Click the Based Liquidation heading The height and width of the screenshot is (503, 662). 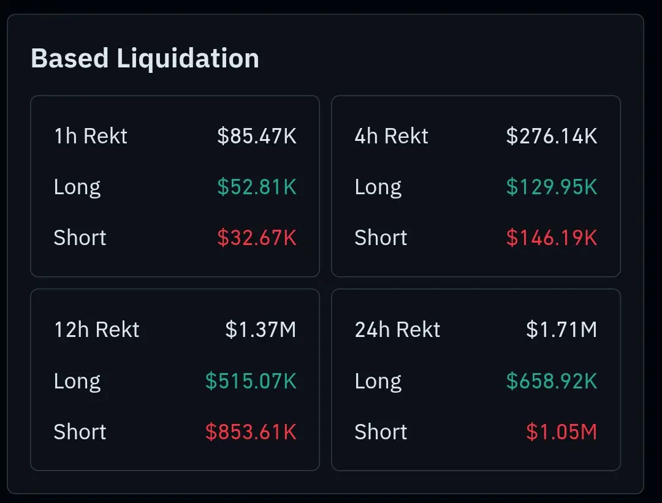[x=145, y=59]
